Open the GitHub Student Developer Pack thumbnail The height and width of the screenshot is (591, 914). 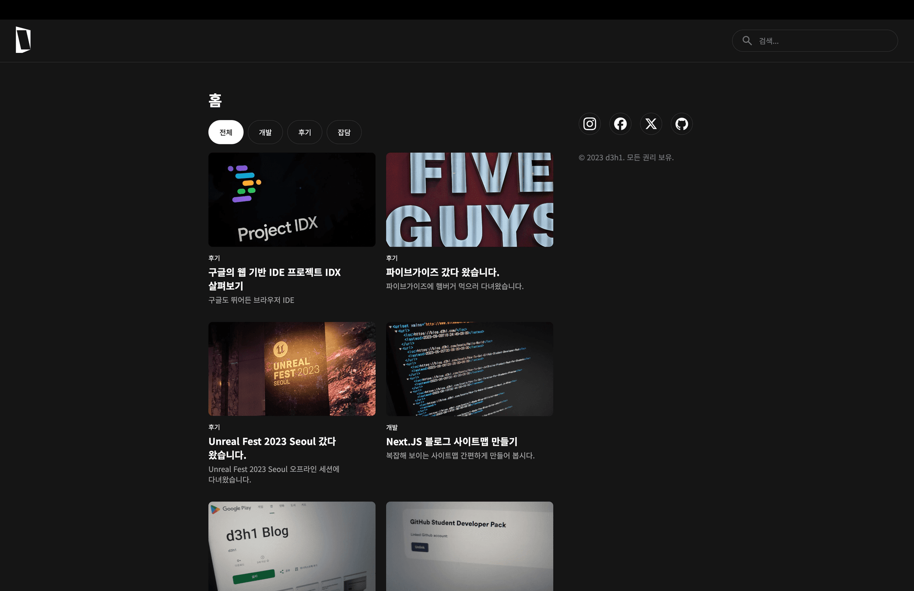pos(469,546)
